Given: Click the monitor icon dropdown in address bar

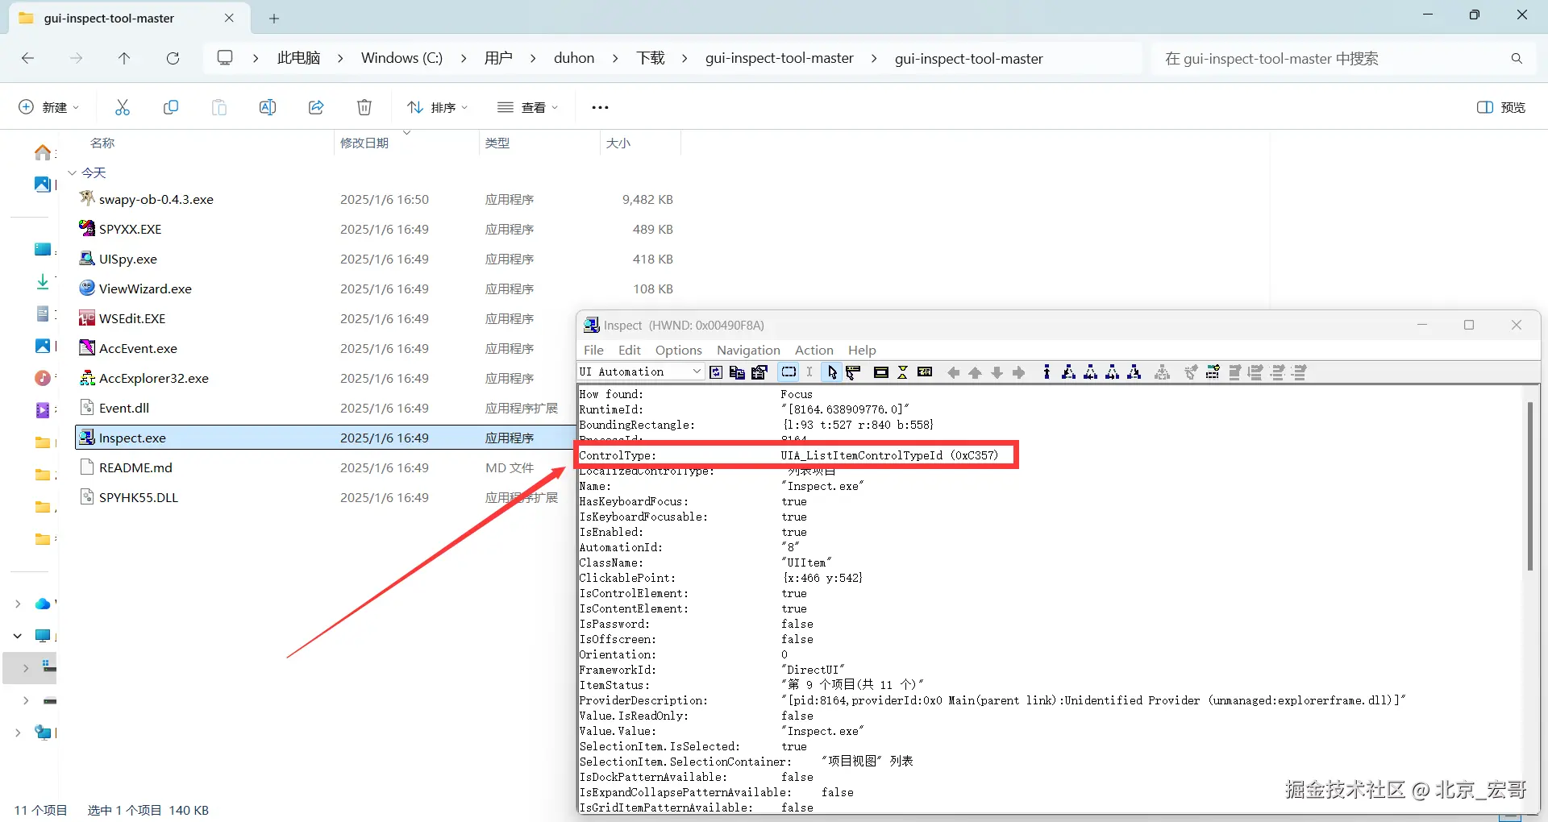Looking at the screenshot, I should (225, 58).
